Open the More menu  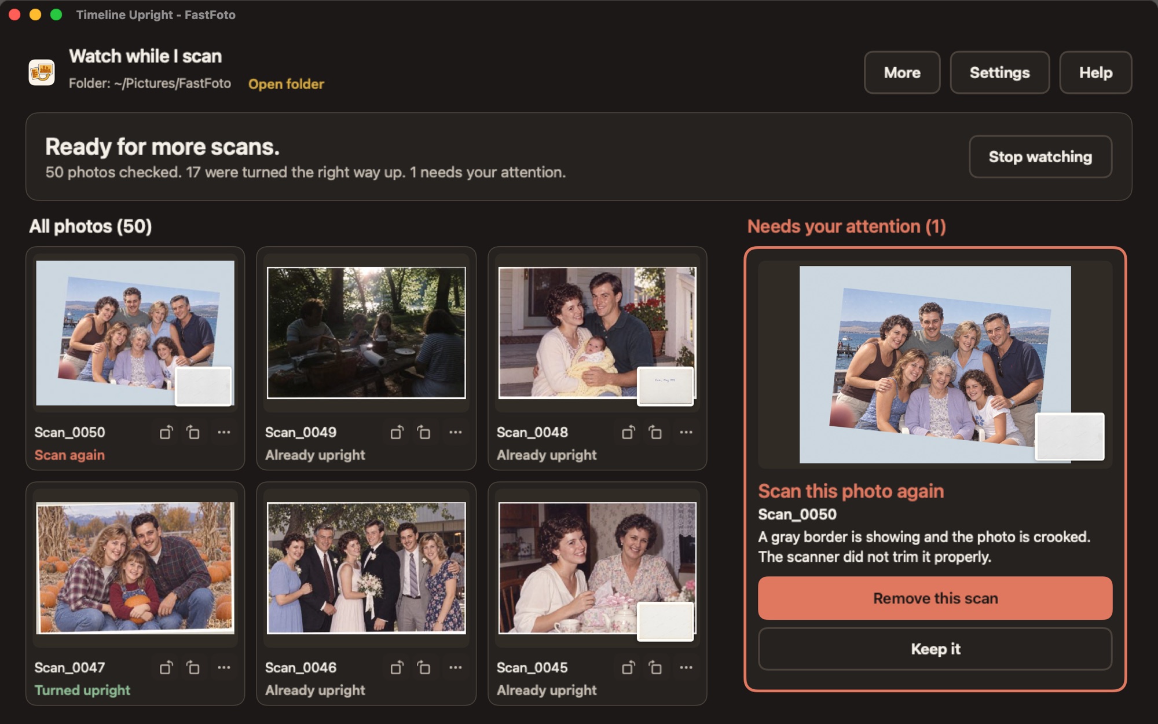click(902, 72)
